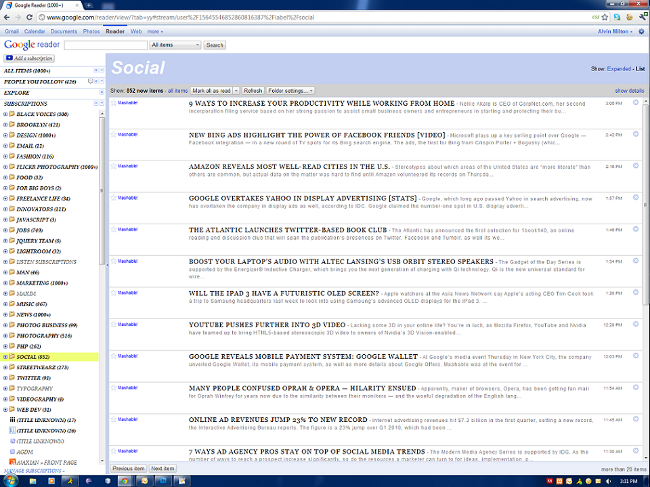Click the browser Back arrow
650x487 pixels.
click(7, 17)
